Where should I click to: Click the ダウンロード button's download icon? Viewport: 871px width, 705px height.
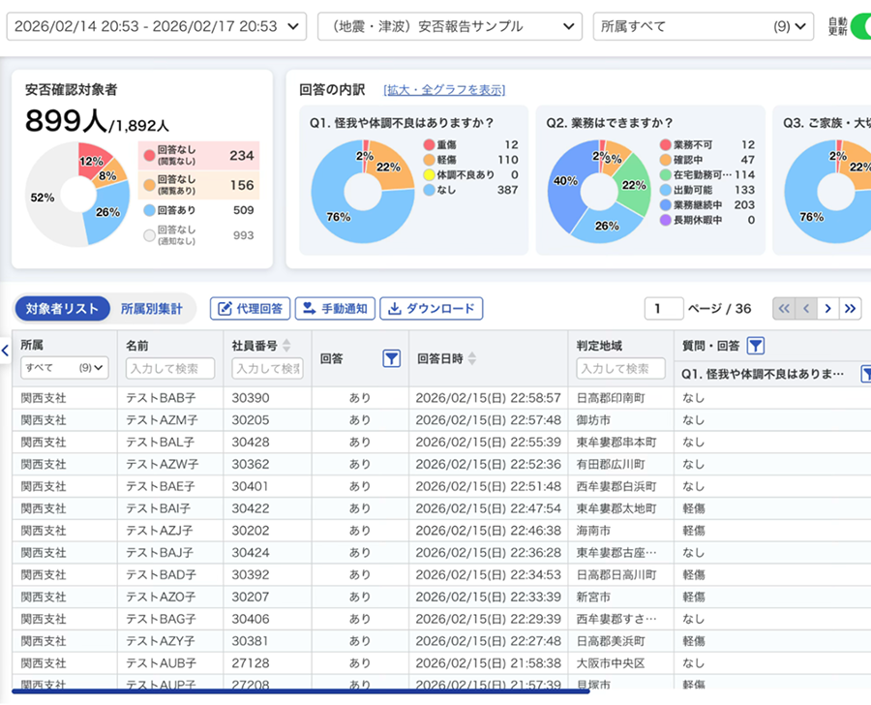394,309
